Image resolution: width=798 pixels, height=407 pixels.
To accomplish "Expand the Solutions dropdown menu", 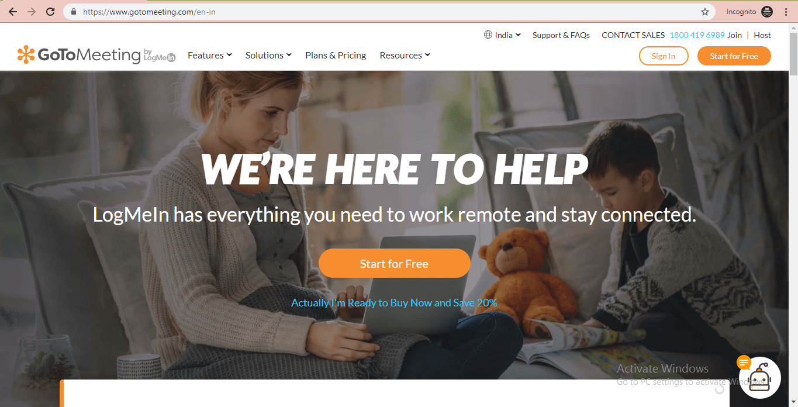I will [x=268, y=55].
